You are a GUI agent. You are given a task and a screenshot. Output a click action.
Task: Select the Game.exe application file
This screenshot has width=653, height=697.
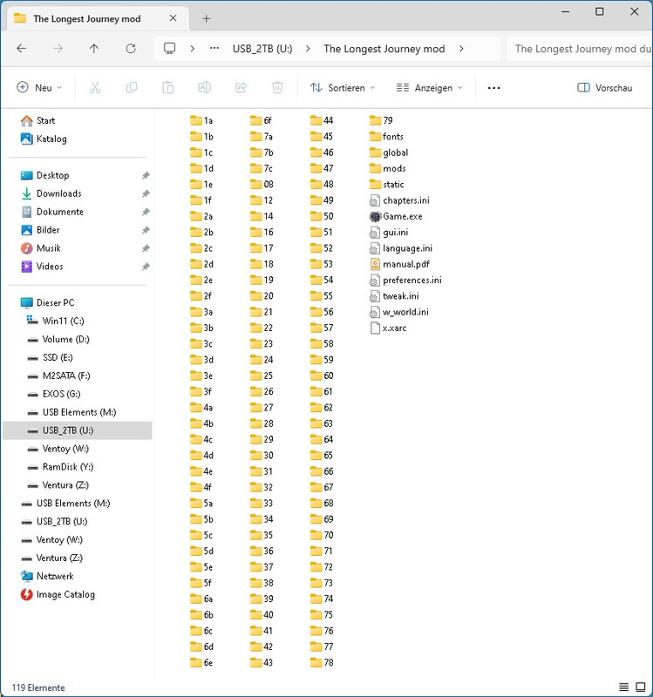(396, 216)
